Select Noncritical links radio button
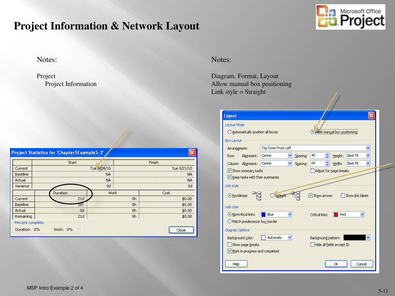The image size is (395, 296). point(230,214)
